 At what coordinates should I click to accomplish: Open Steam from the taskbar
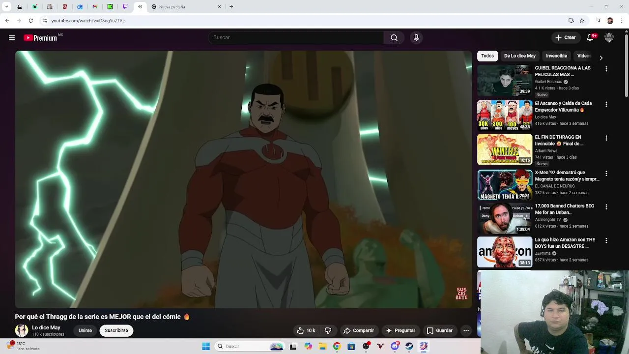coord(409,347)
